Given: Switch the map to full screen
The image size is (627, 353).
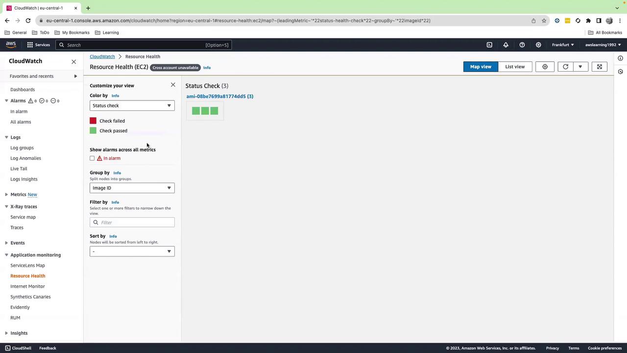Looking at the screenshot, I should click(x=599, y=67).
